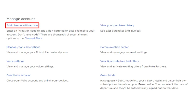Click the 'manage your email settings' description
Screen dimensions: 191x107
point(124,52)
